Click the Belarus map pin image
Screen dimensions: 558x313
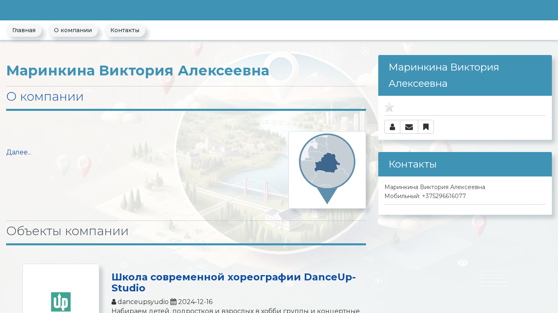tap(327, 170)
